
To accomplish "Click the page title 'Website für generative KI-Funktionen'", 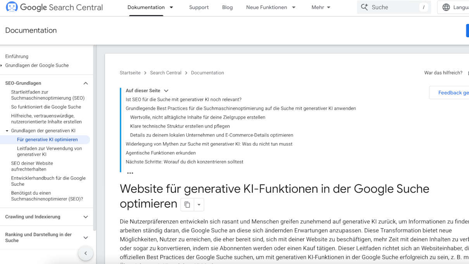I will pos(274,196).
